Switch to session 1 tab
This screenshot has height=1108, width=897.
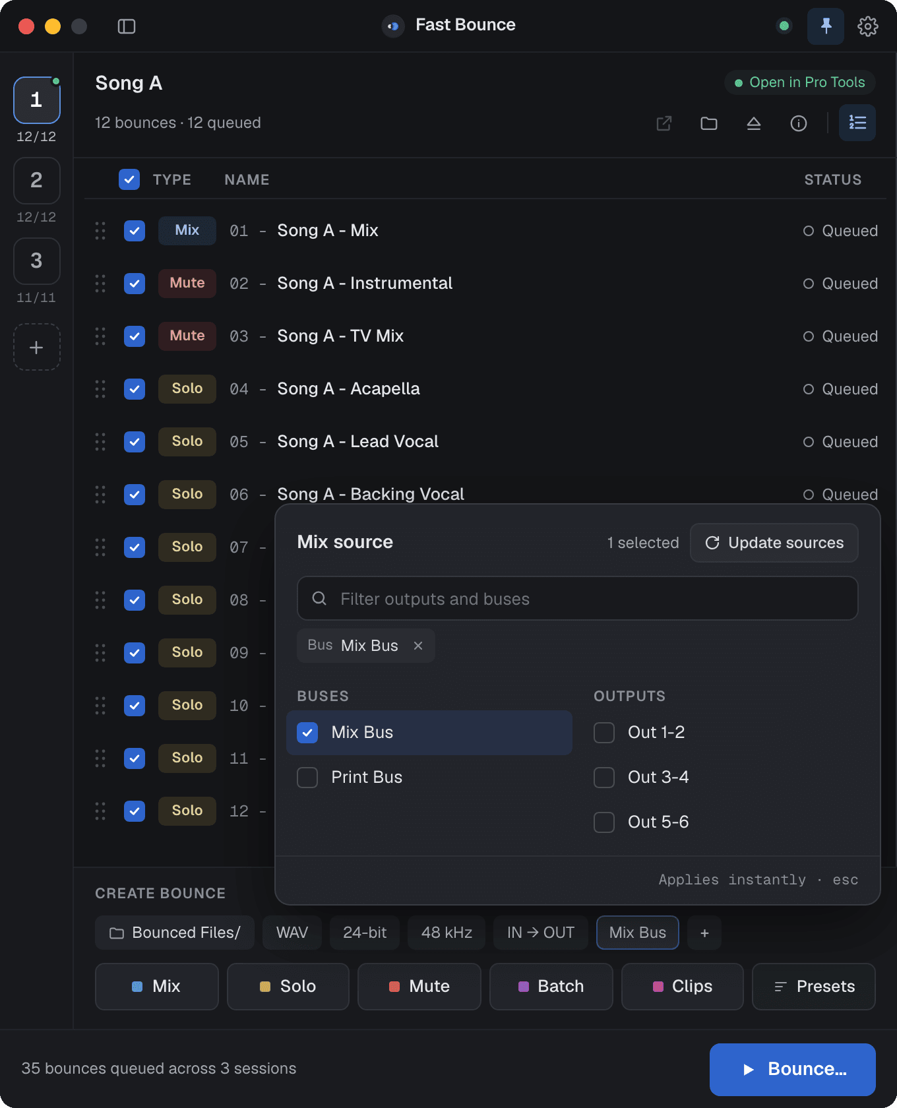37,100
